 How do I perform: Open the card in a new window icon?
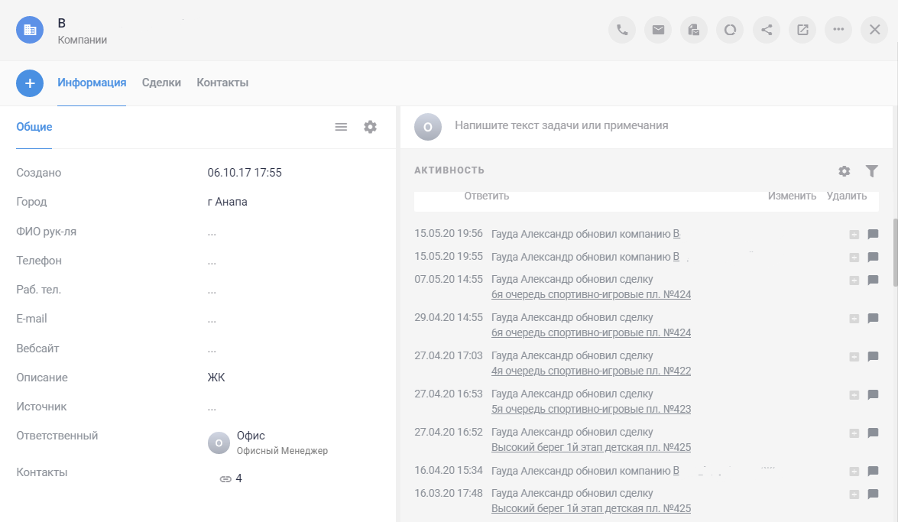coord(802,30)
